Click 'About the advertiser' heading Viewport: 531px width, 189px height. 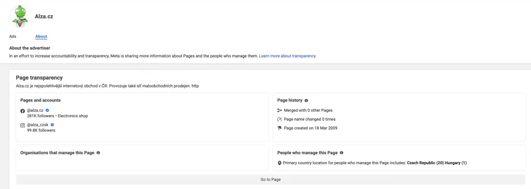(30, 48)
